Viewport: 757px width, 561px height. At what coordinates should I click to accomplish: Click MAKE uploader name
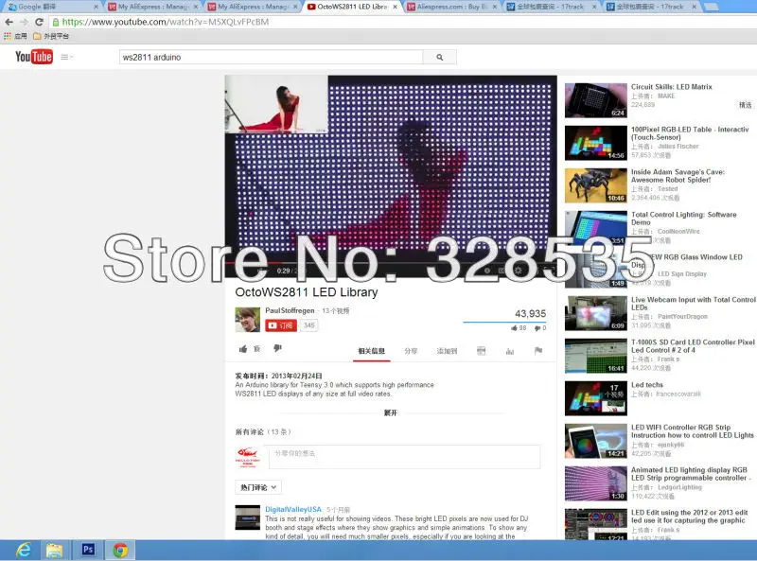pos(666,96)
